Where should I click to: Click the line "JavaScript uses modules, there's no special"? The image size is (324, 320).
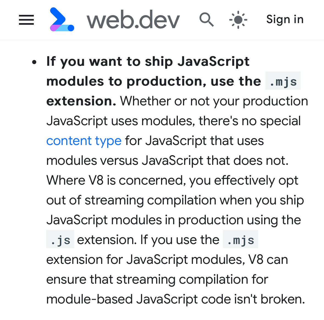point(173,121)
